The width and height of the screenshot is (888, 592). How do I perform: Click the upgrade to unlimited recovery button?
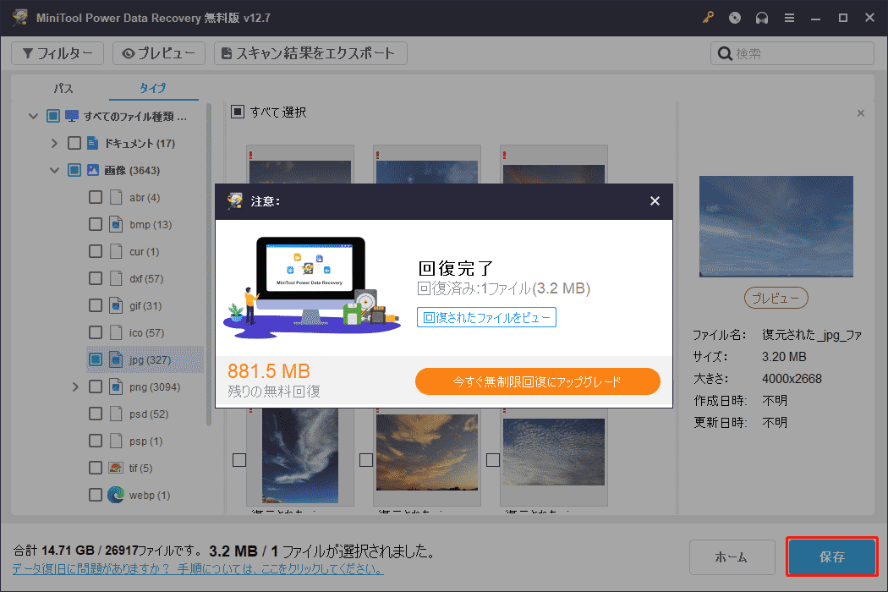click(537, 381)
